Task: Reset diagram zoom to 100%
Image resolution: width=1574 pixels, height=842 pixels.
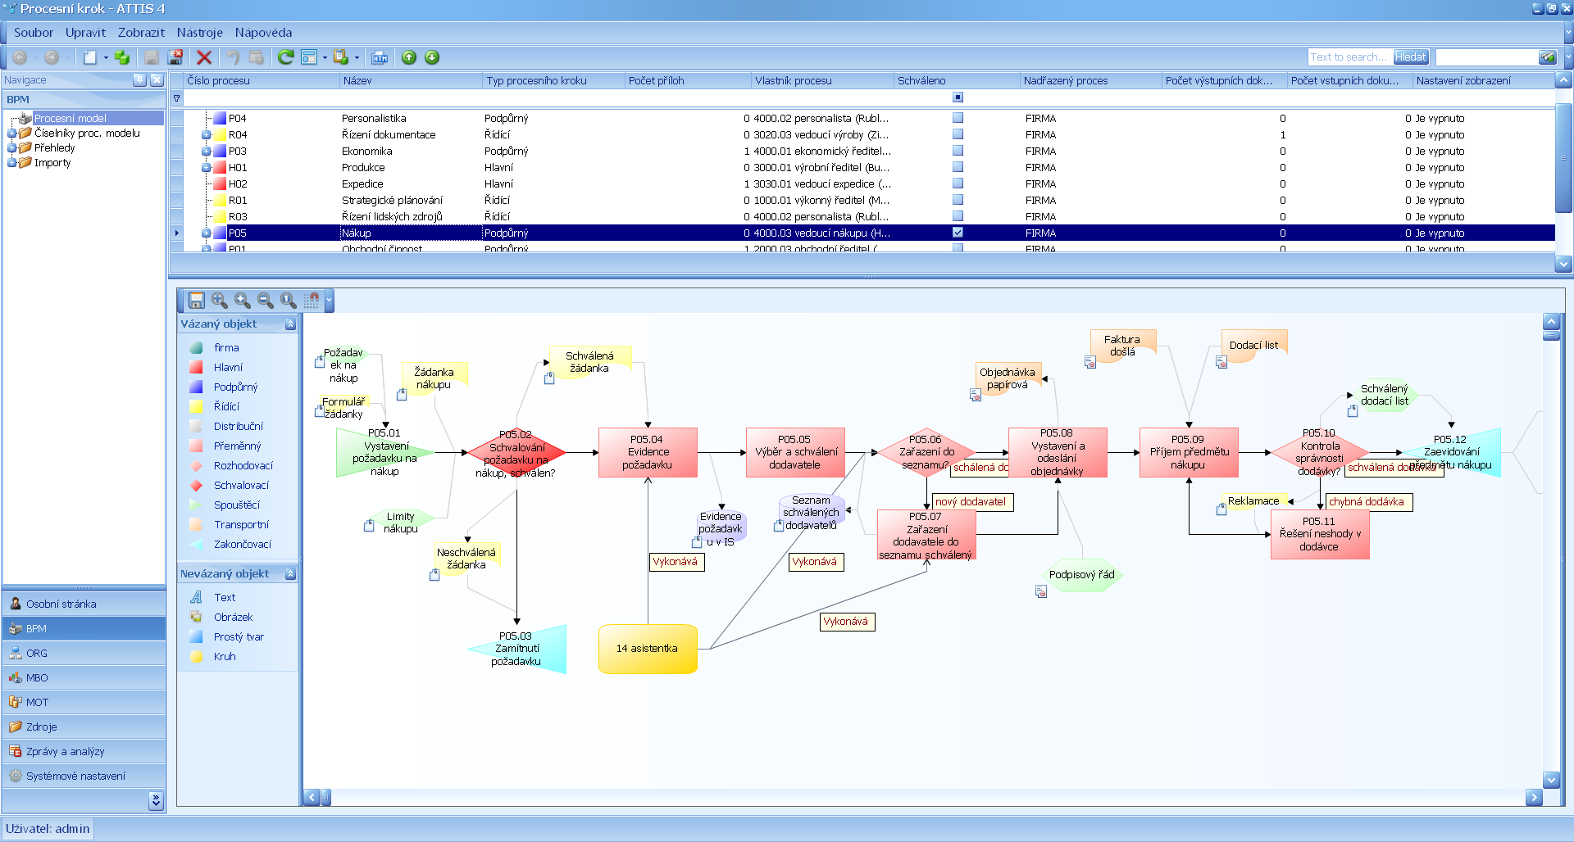Action: (x=288, y=301)
